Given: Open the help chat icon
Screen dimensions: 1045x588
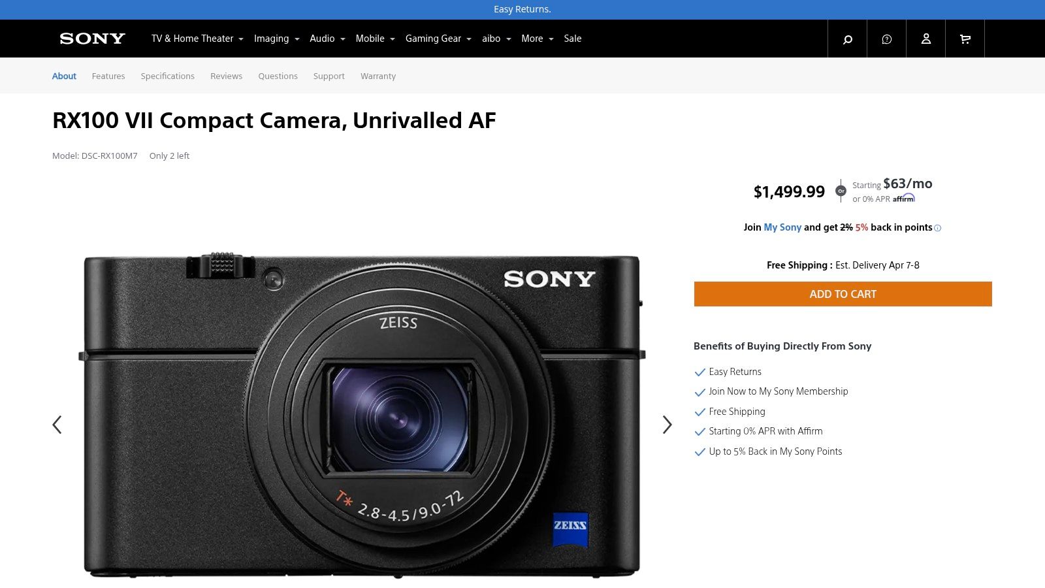Looking at the screenshot, I should click(886, 39).
